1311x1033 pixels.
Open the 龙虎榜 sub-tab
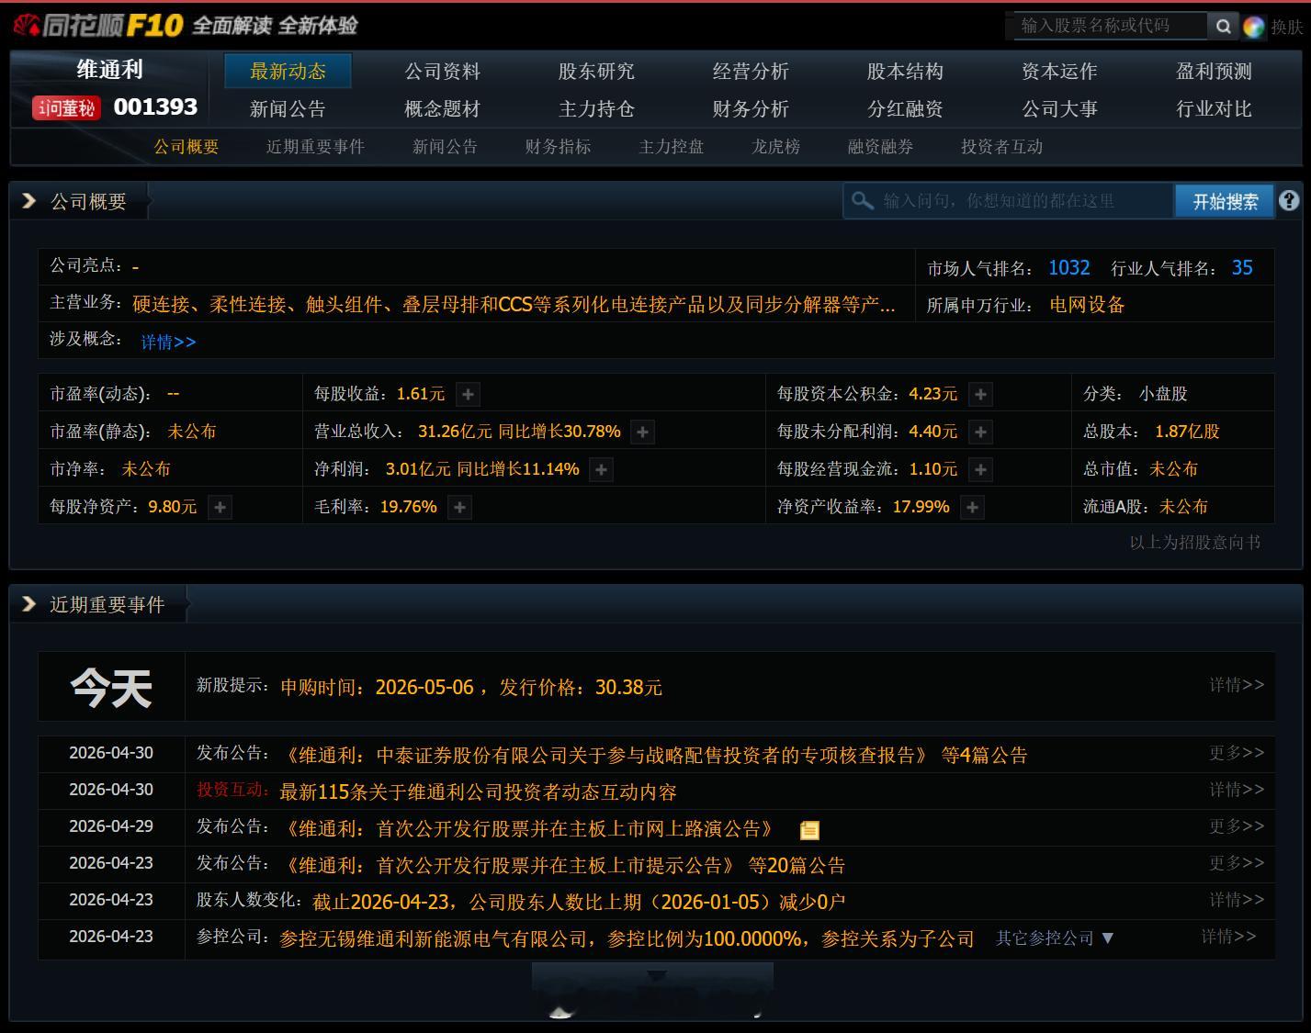pos(775,147)
